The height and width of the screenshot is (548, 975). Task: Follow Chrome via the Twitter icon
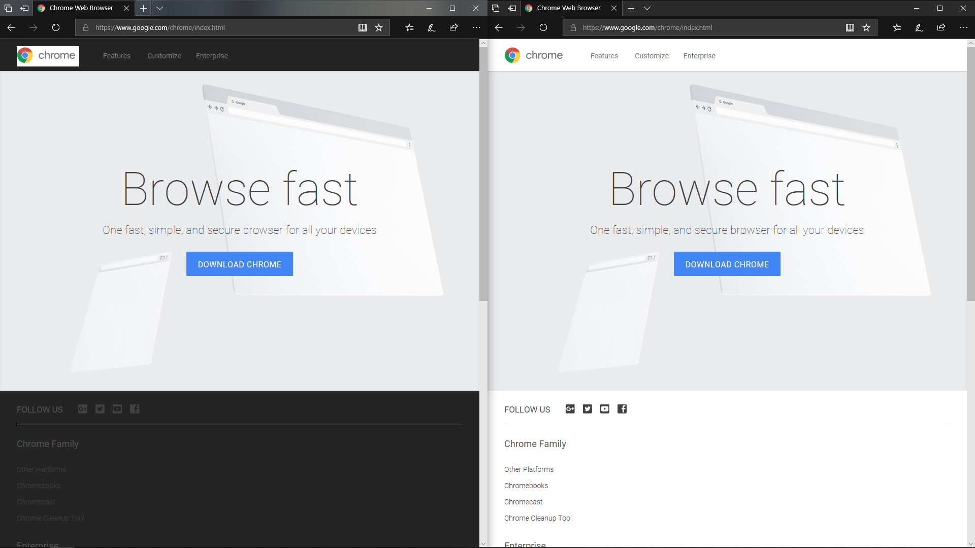(x=100, y=409)
